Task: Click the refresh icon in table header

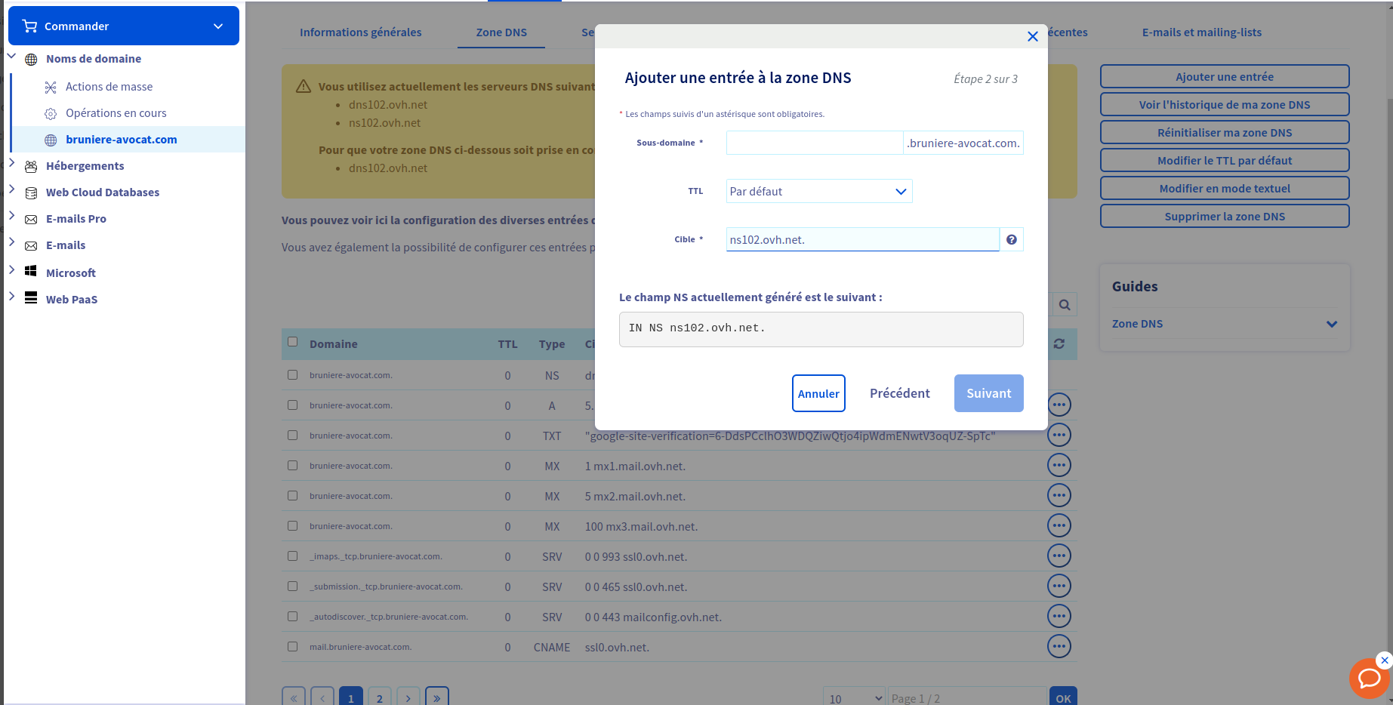Action: 1059,344
